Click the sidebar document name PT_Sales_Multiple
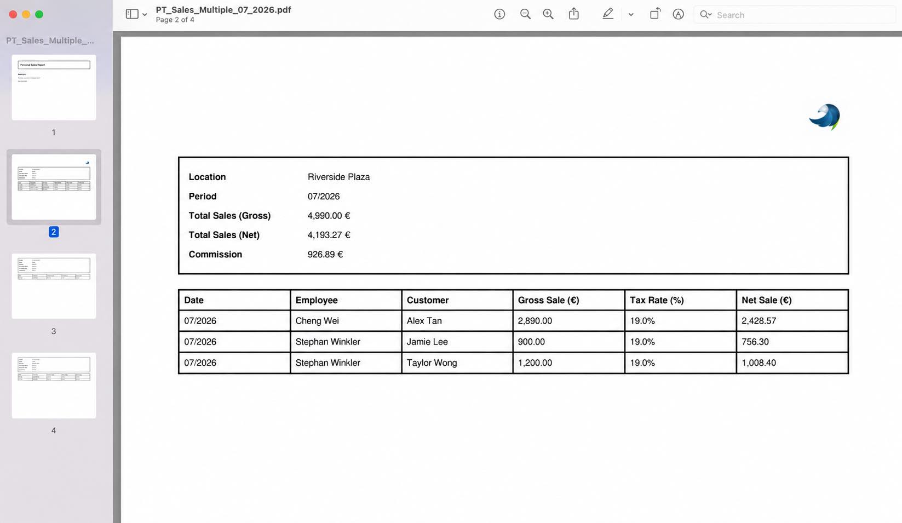 [x=50, y=41]
